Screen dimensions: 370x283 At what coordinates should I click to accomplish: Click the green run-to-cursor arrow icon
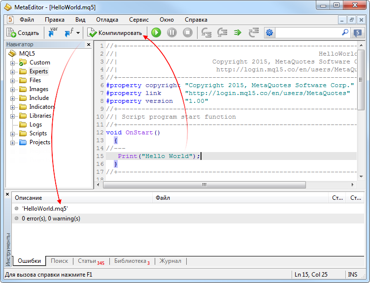[x=237, y=32]
